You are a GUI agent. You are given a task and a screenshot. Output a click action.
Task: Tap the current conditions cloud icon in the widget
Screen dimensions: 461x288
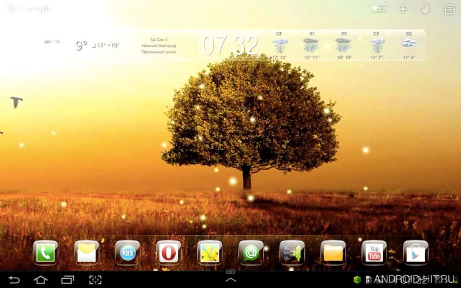click(x=52, y=42)
